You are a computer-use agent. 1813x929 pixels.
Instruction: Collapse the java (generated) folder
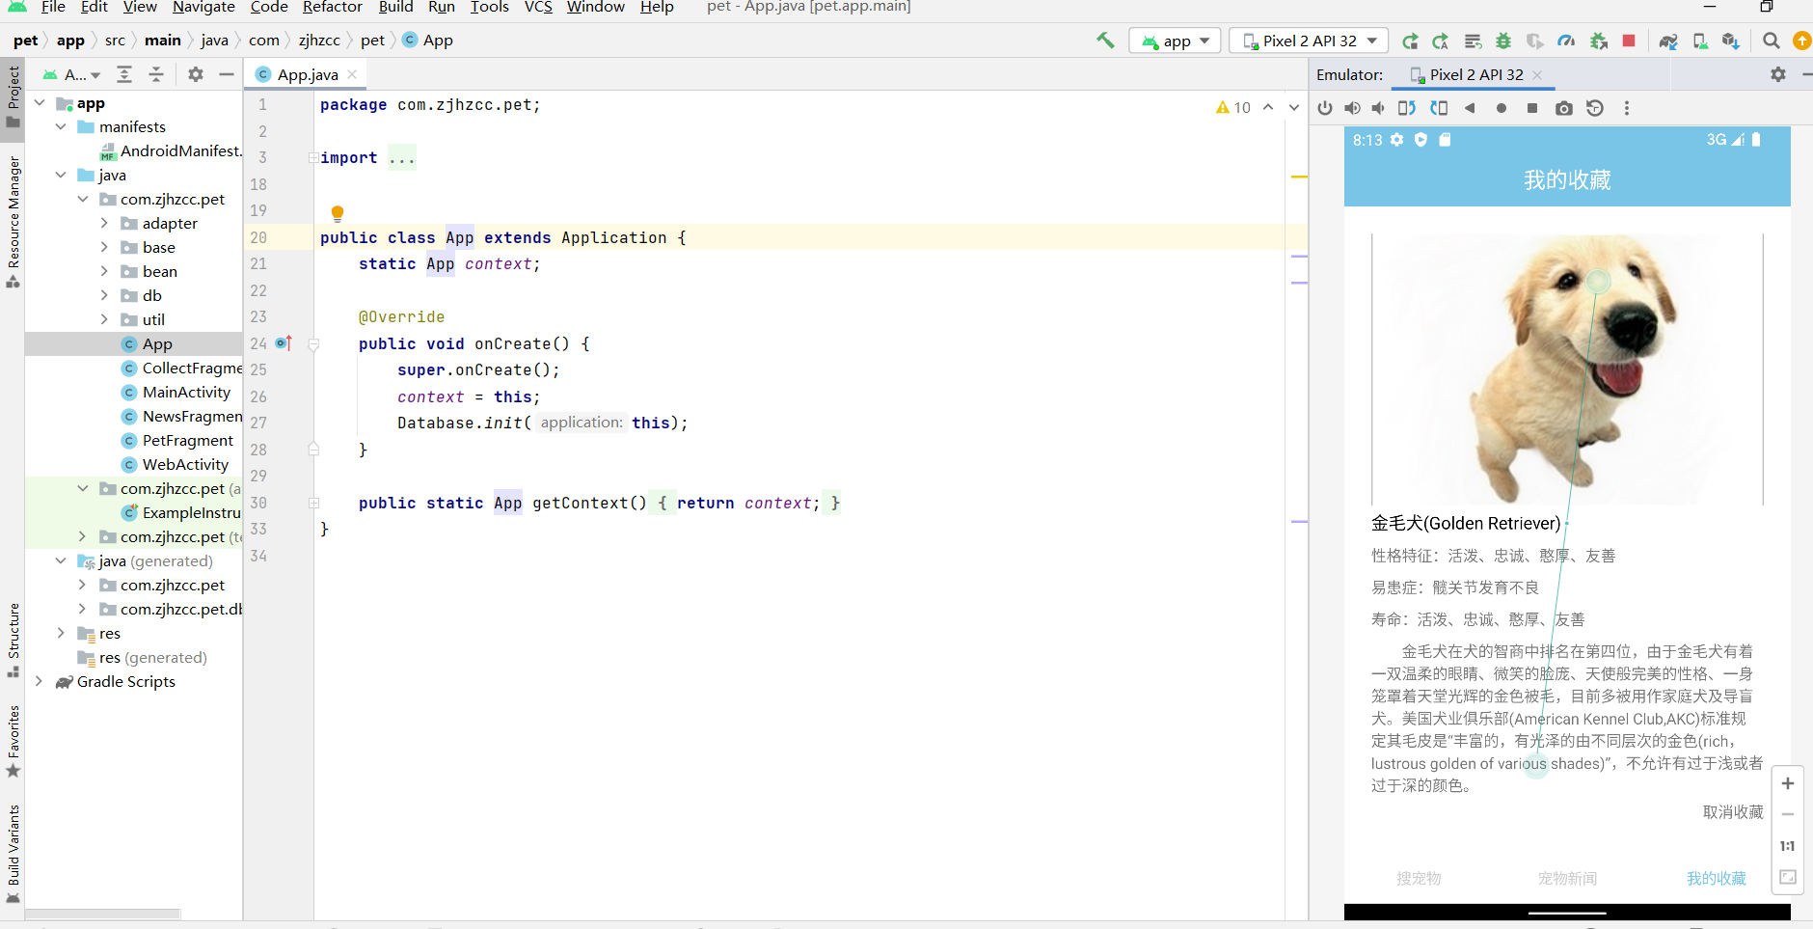61,560
